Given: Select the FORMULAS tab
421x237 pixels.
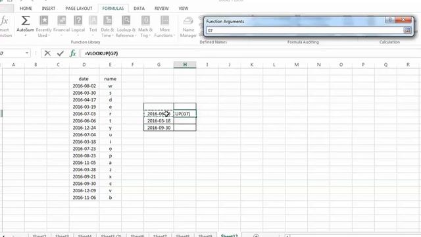Looking at the screenshot, I should point(112,9).
